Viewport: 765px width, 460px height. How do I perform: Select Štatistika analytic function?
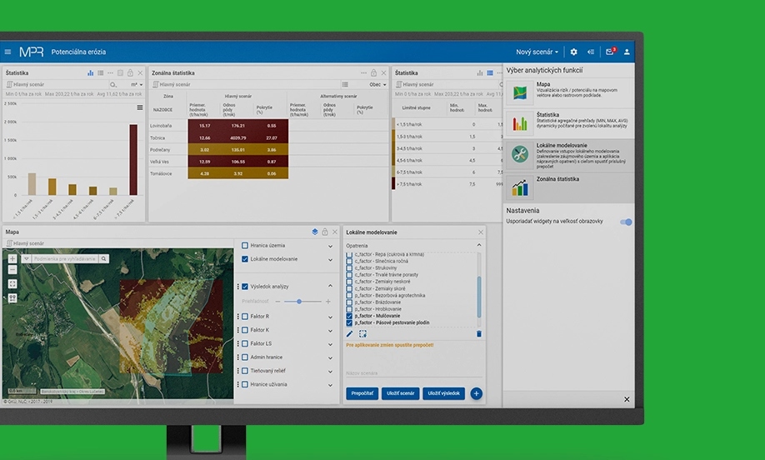(569, 123)
